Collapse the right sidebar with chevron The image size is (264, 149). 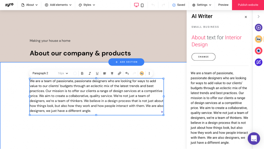(259, 17)
